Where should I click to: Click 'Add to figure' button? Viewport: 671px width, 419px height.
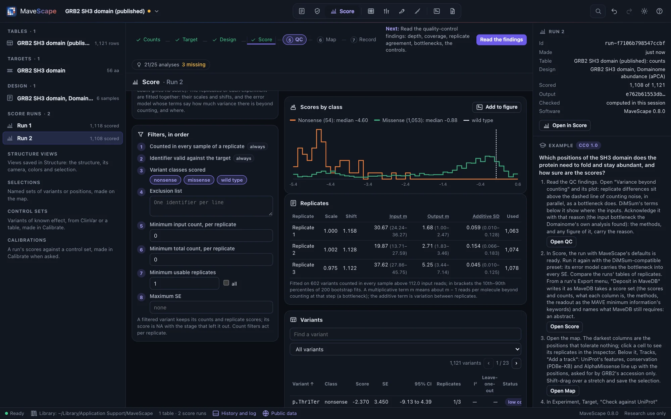(497, 107)
